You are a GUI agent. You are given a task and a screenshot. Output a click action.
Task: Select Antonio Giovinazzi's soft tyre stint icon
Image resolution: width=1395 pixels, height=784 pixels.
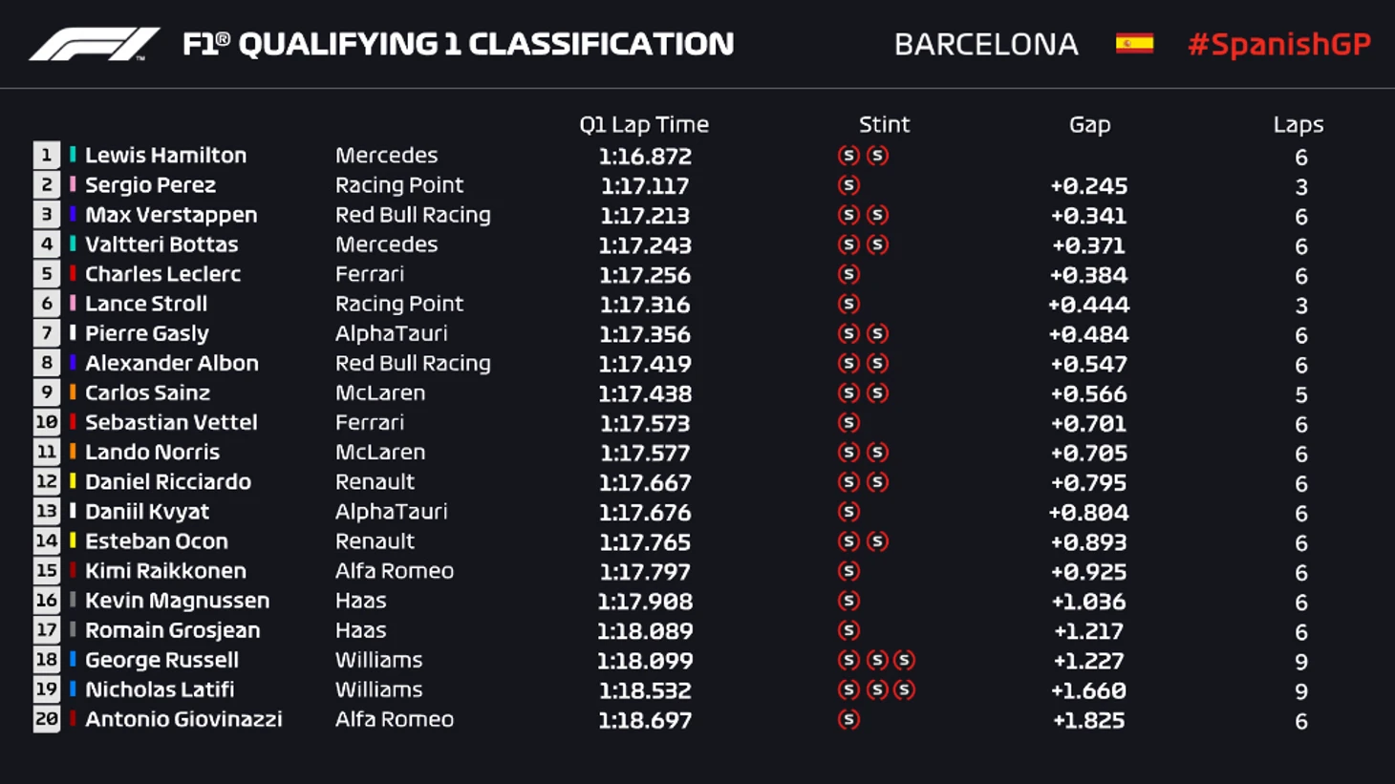point(848,719)
